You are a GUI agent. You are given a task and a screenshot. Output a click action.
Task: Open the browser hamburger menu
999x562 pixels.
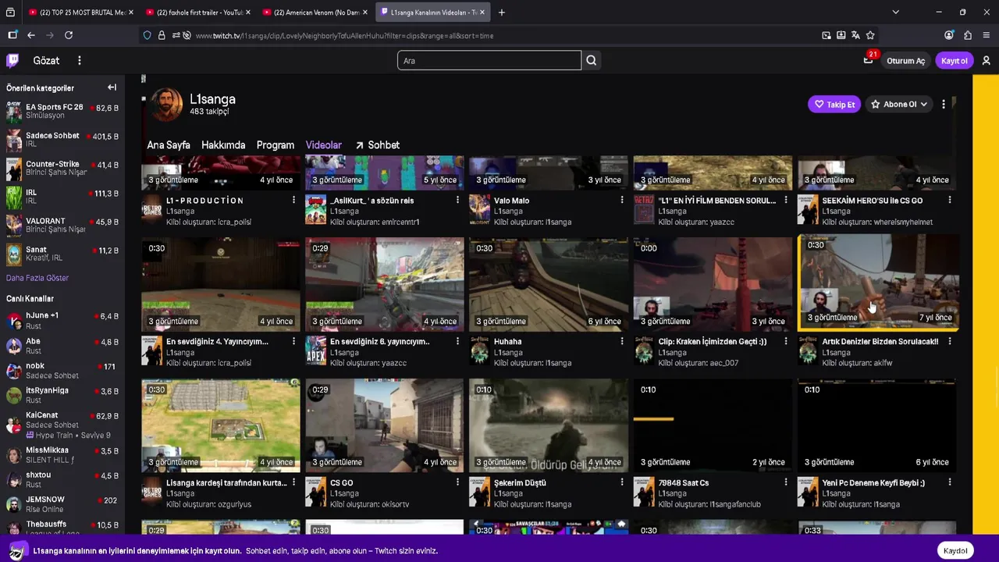pos(987,35)
